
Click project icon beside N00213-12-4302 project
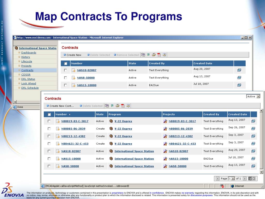point(165,136)
